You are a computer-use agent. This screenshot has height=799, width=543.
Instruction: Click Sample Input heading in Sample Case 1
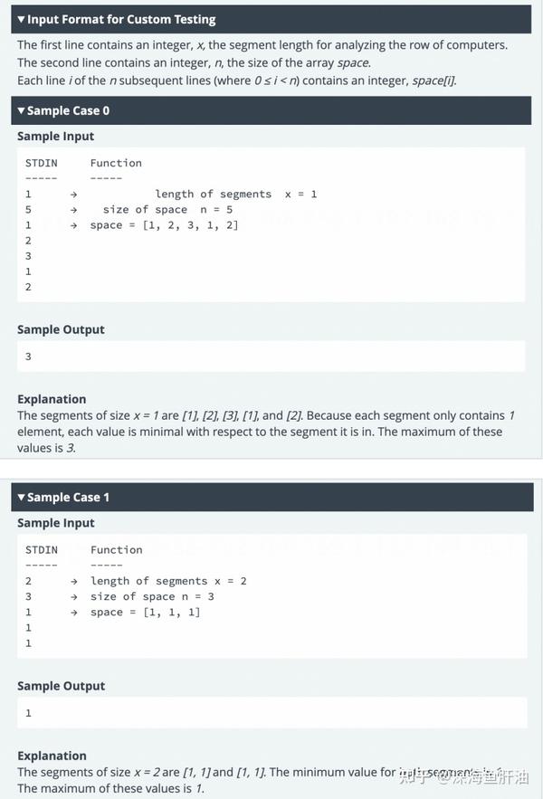pos(55,523)
